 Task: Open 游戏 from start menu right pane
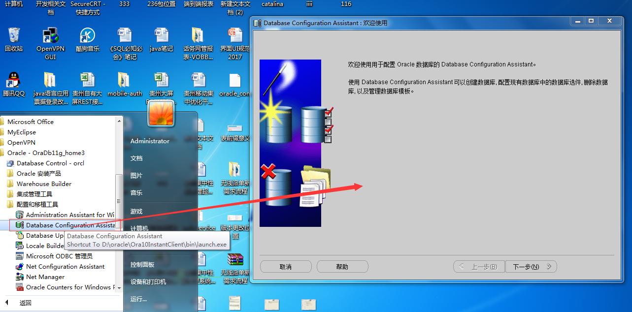136,212
